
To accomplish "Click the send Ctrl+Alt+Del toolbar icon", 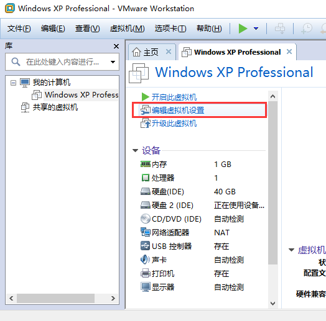I will (280, 29).
